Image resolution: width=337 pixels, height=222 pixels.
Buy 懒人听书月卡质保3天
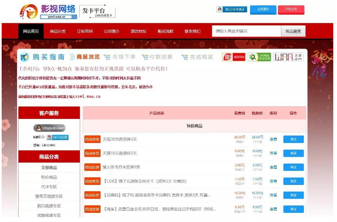pos(293,168)
